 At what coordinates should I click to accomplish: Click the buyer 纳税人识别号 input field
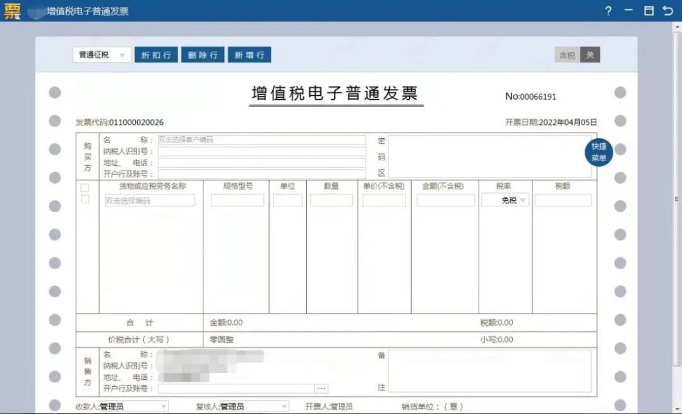point(261,151)
